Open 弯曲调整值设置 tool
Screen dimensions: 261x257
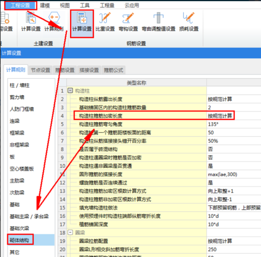[x=158, y=22]
